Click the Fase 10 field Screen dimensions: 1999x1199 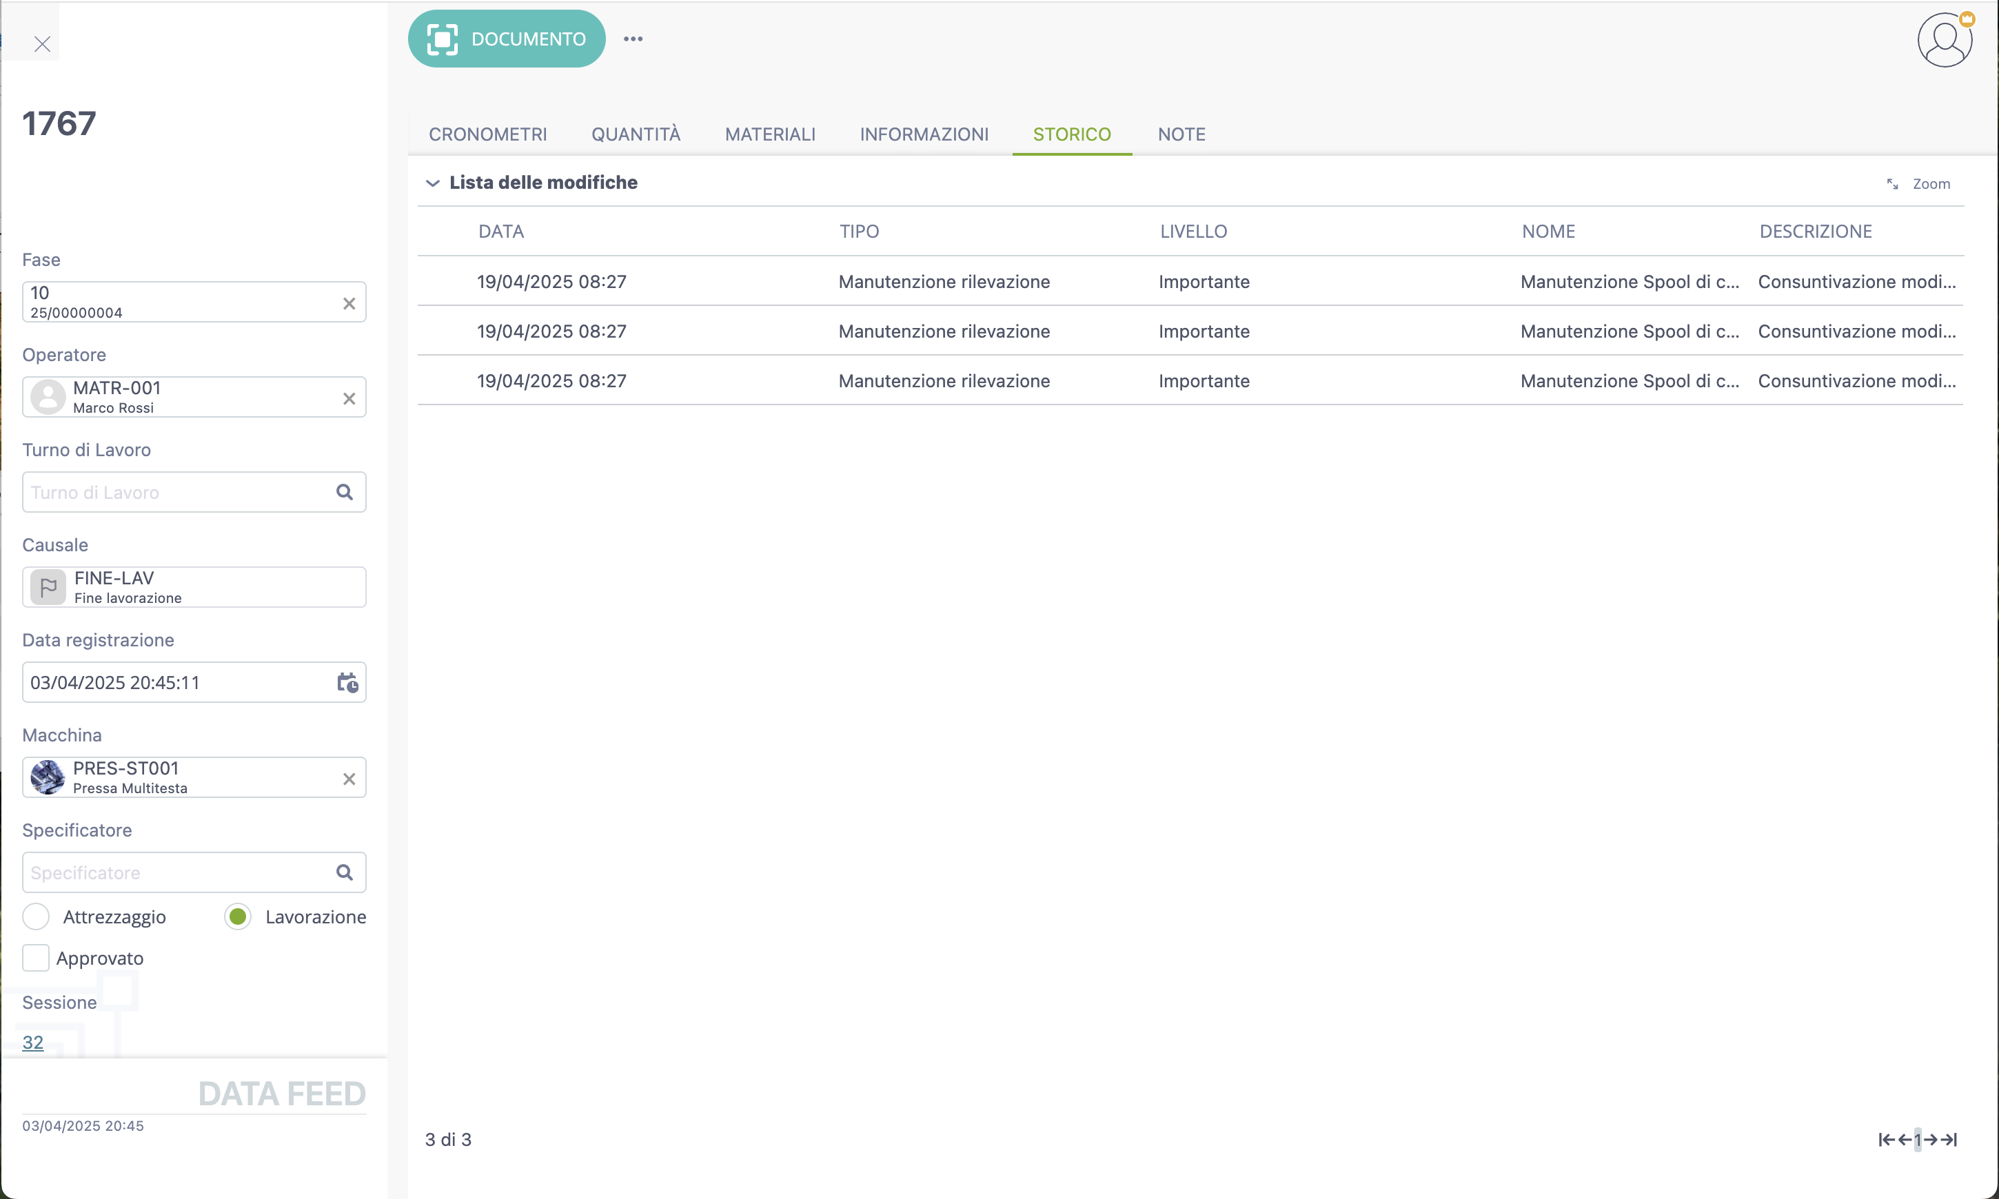click(x=194, y=303)
